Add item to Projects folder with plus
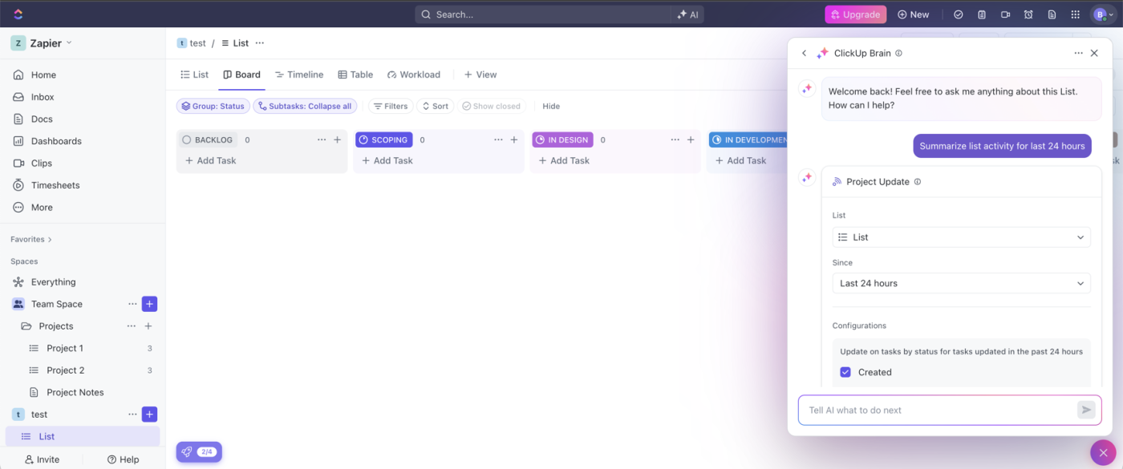 tap(148, 326)
